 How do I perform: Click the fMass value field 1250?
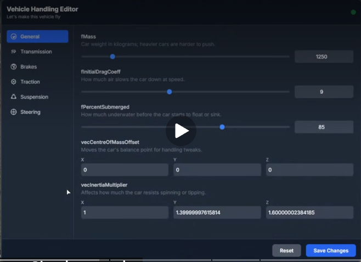[x=324, y=57]
